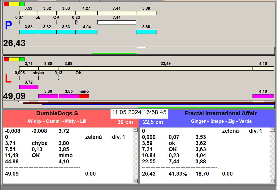Screen dimensions: 277x190
Task: Select the cream 4,27 bar in lane P
Action: tap(86, 13)
